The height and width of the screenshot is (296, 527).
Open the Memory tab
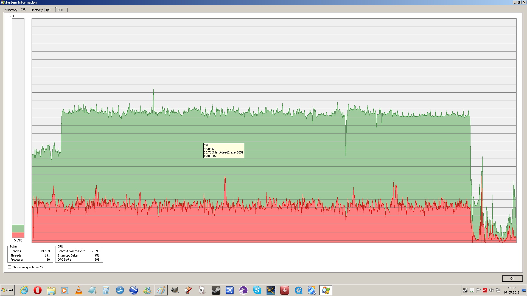[x=37, y=10]
